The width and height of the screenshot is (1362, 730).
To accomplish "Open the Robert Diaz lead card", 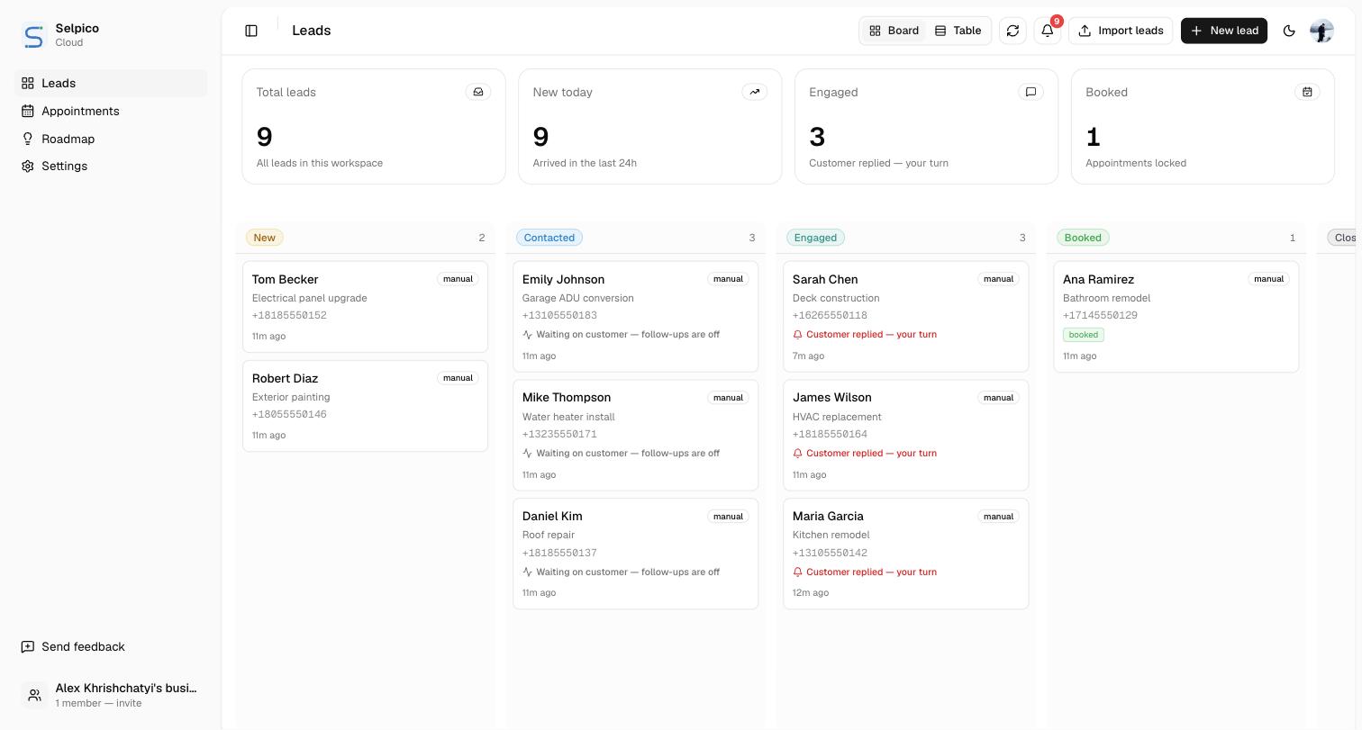I will [365, 406].
